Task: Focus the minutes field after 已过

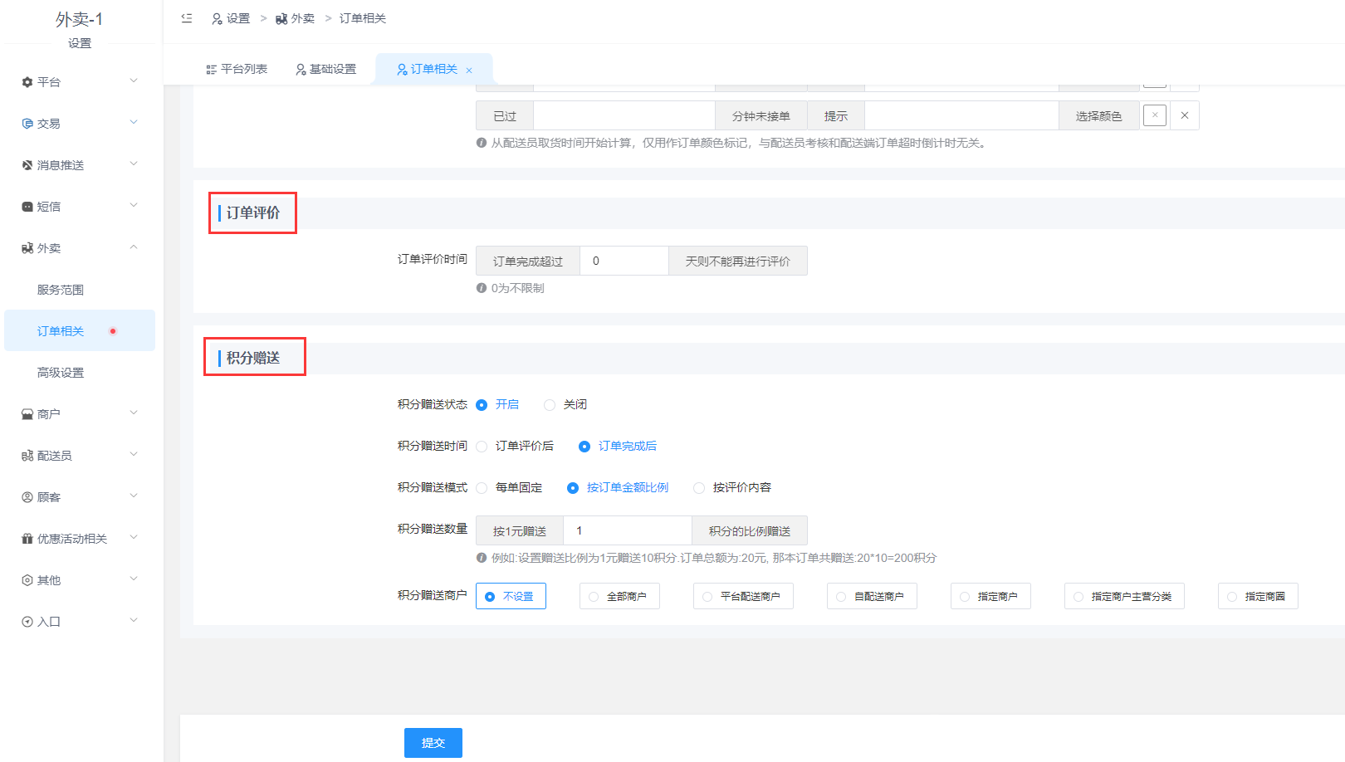Action: (624, 115)
